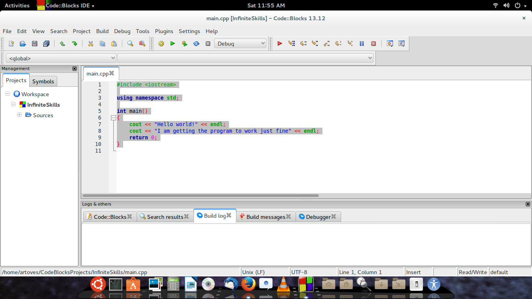The image size is (532, 299).
Task: Run the program with the green arrow
Action: pyautogui.click(x=173, y=44)
